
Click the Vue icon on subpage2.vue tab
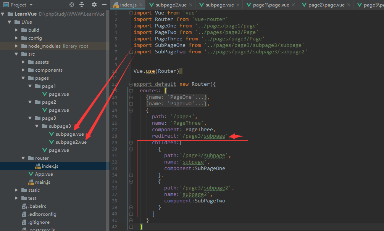pos(151,5)
